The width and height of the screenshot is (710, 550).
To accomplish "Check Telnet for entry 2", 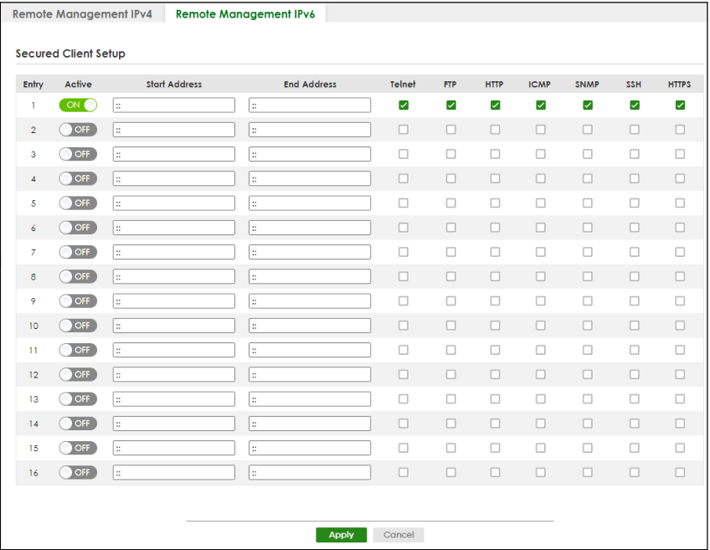I will coord(404,130).
